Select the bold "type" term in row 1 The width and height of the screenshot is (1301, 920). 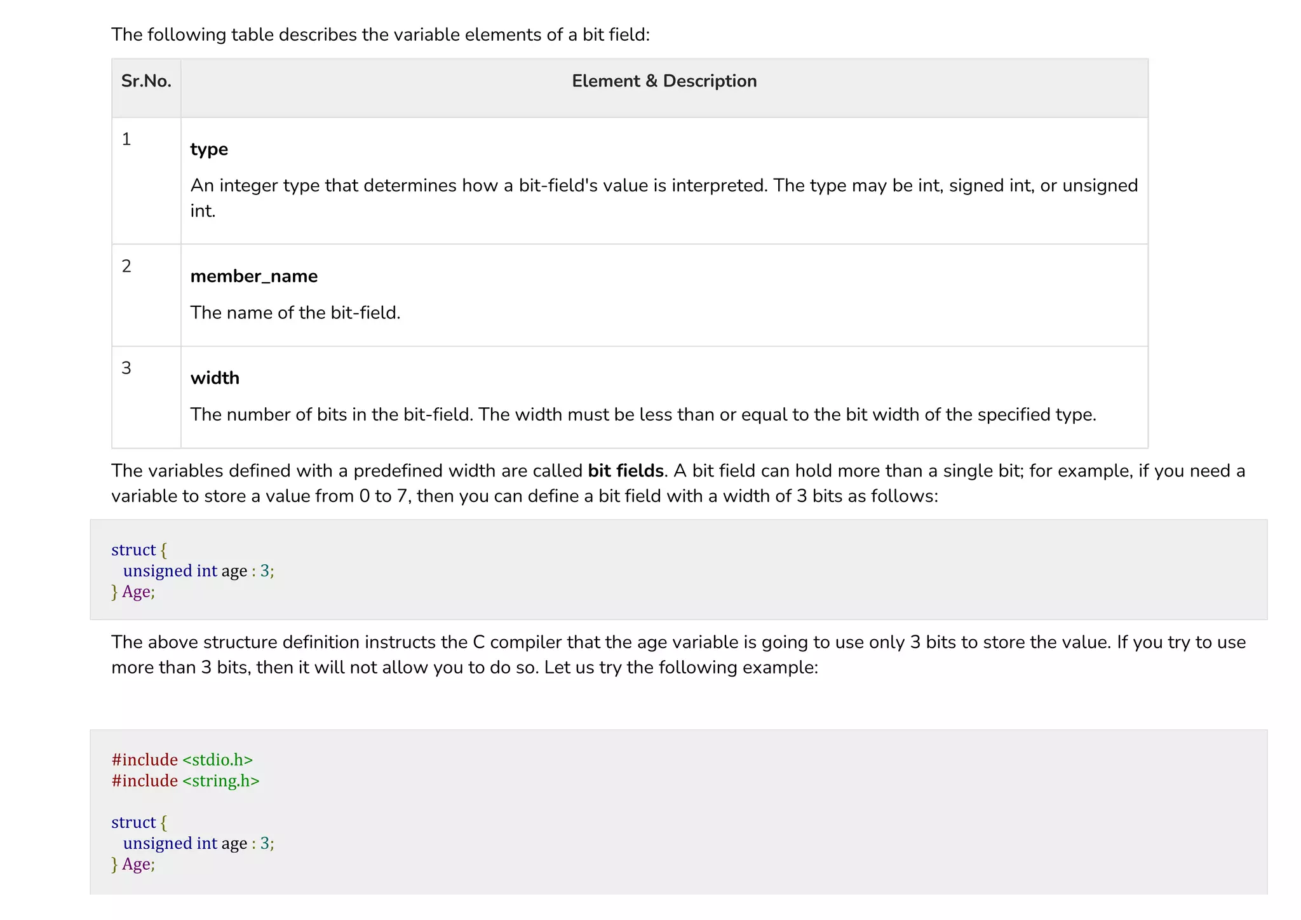pos(209,149)
